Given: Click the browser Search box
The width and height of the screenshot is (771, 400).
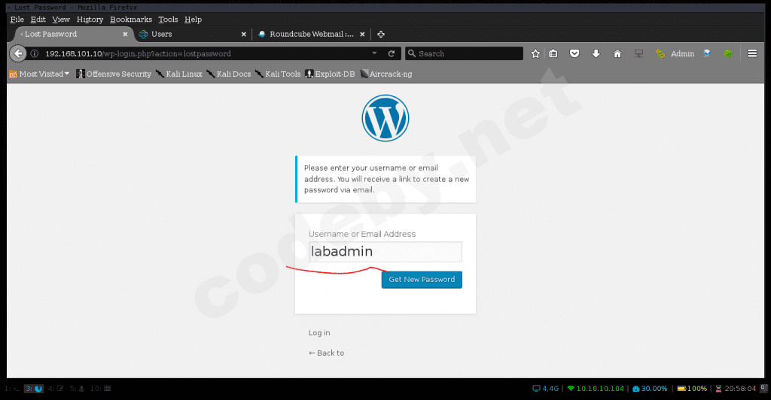Looking at the screenshot, I should point(464,53).
